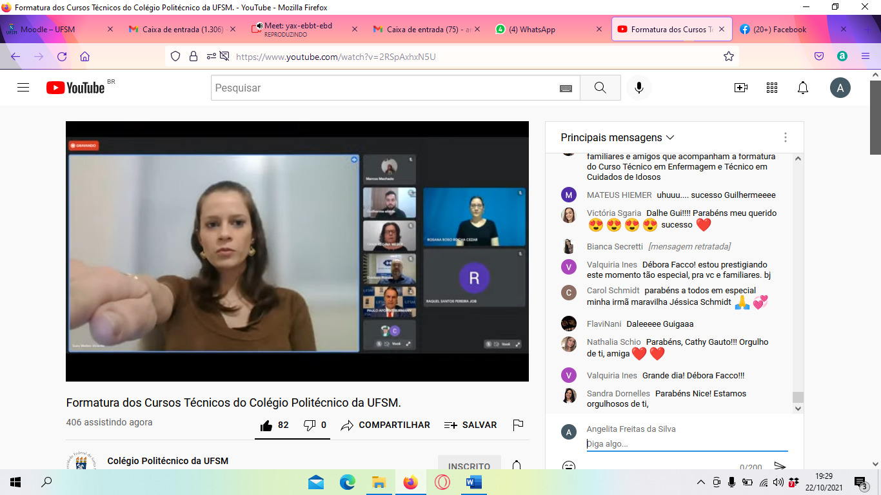881x495 pixels.
Task: Click the YouTube search magnifier button
Action: click(x=600, y=88)
